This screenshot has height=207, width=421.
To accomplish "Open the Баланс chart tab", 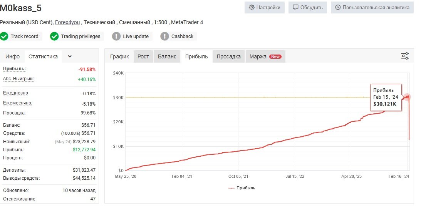I will coord(167,56).
